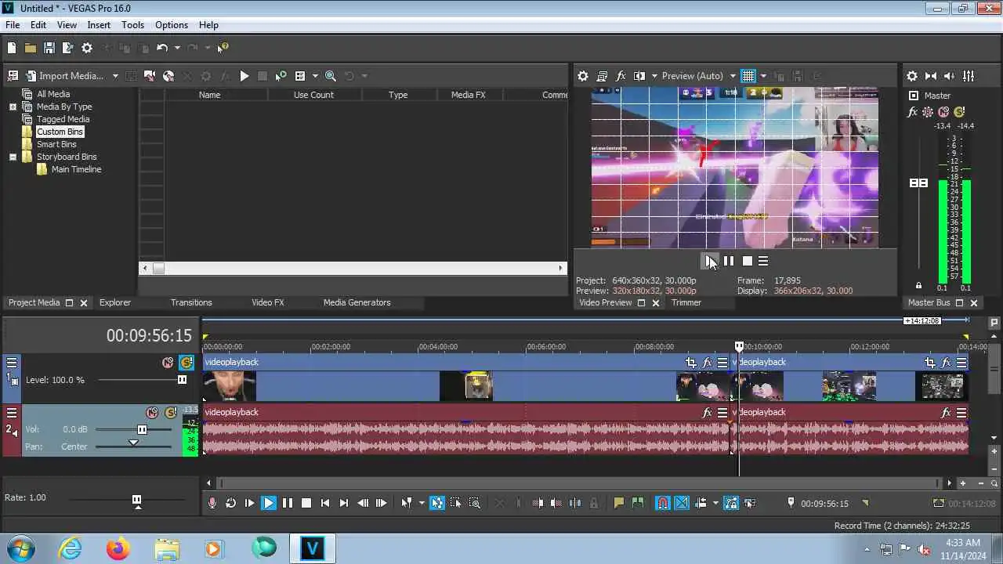Switch to the Explorer tab
The height and width of the screenshot is (564, 1003).
(x=115, y=302)
